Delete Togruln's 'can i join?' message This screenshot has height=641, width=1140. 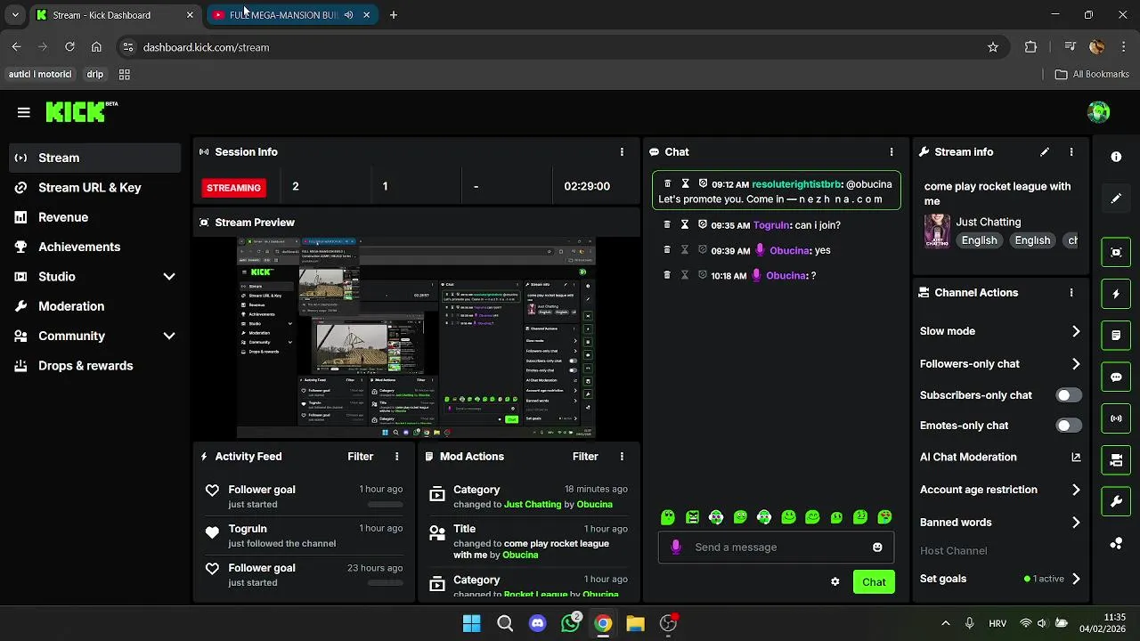point(667,225)
